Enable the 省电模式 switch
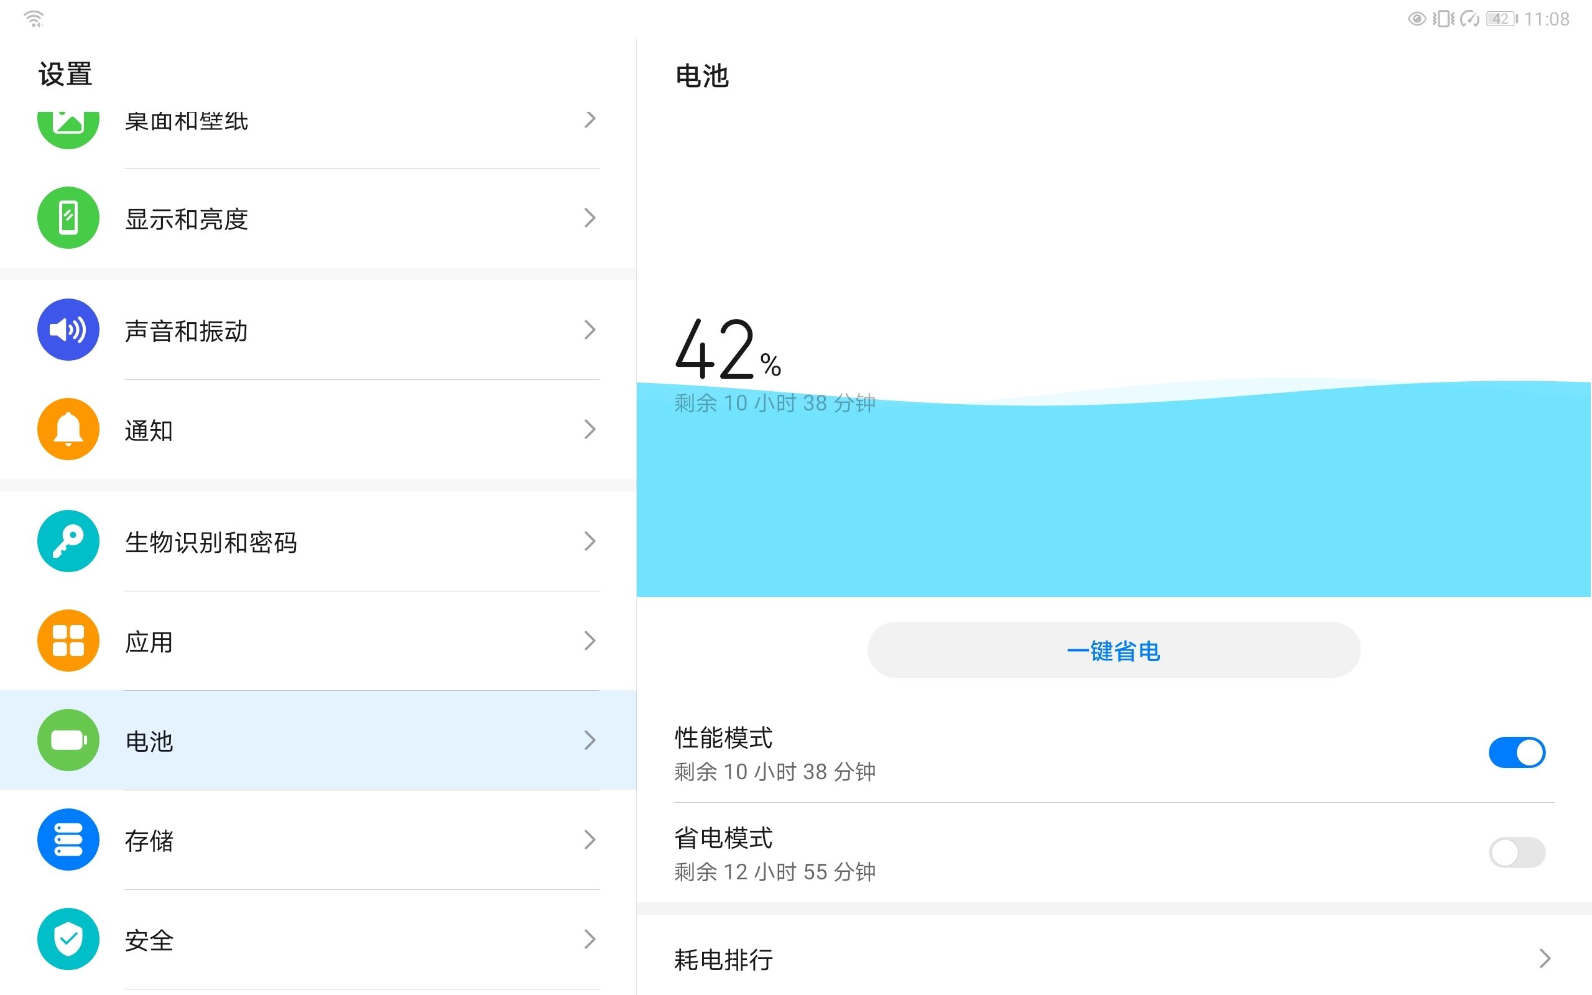1592x995 pixels. [x=1517, y=853]
